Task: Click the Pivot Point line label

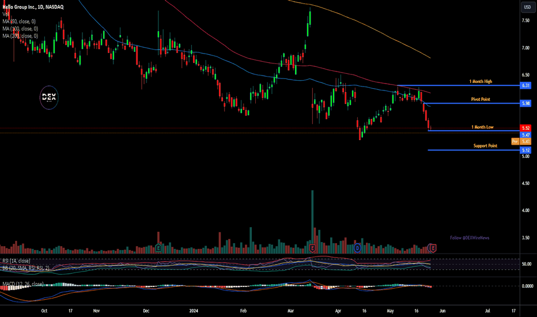Action: [481, 99]
